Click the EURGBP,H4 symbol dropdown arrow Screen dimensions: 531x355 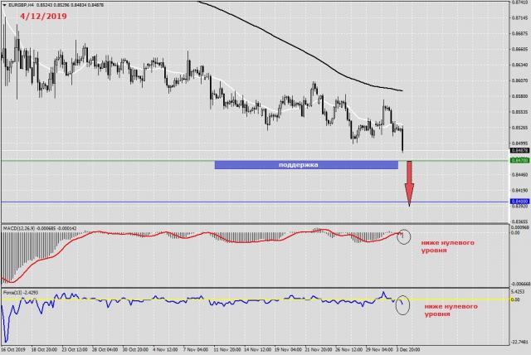pyautogui.click(x=5, y=5)
